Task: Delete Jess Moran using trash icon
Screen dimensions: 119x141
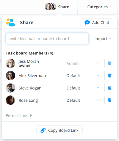Action: [109, 63]
